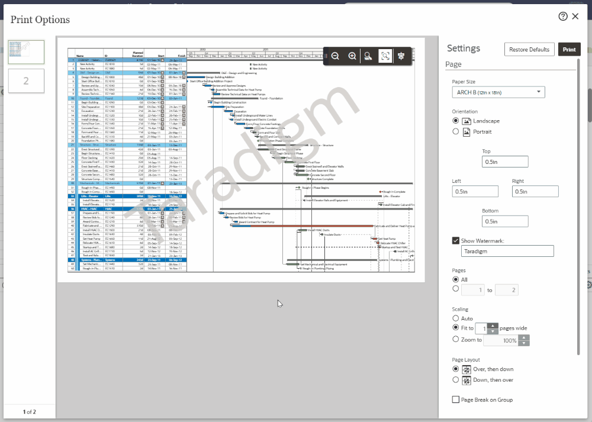Toggle zoom-to-fit preview icon
The width and height of the screenshot is (592, 422).
[x=385, y=56]
